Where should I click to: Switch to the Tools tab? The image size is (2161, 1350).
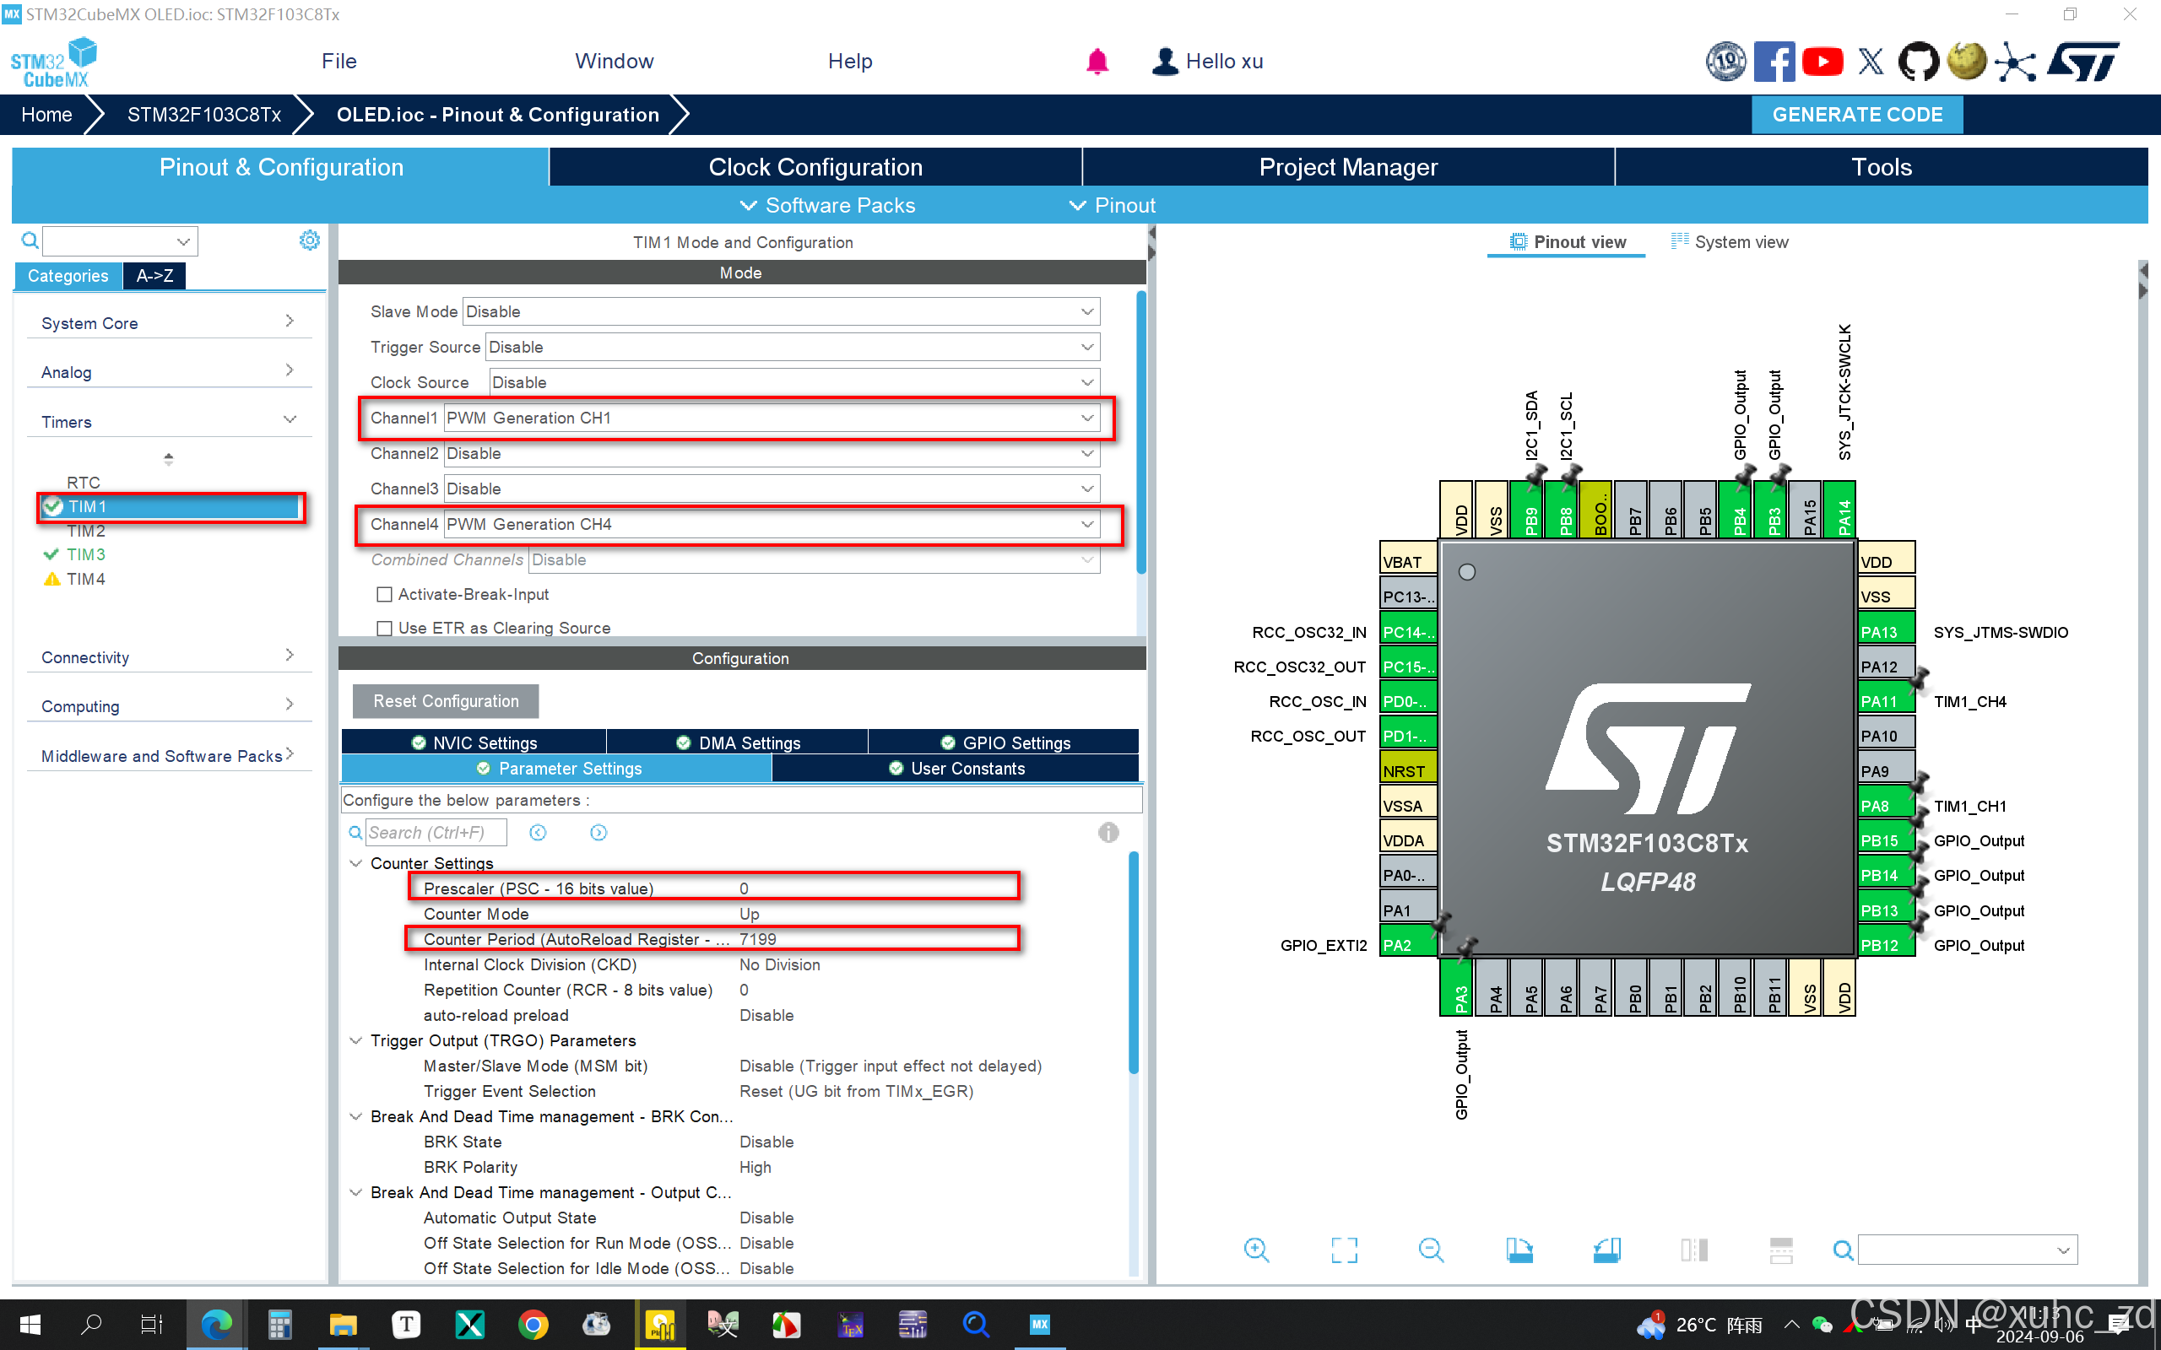(1882, 167)
